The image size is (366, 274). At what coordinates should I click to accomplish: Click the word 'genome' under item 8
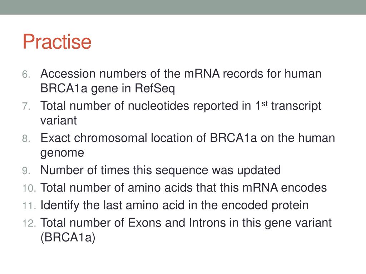pos(62,153)
